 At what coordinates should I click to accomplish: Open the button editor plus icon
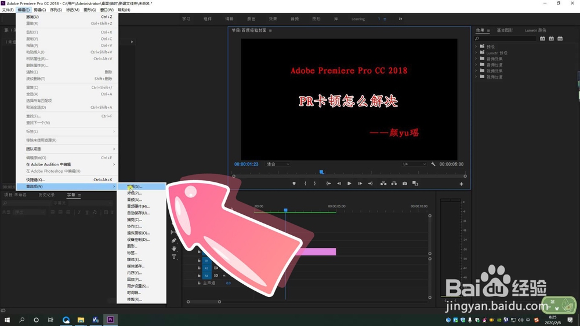[461, 184]
